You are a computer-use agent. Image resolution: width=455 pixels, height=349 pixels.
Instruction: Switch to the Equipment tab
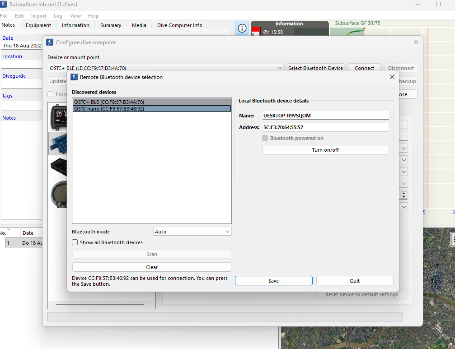click(x=38, y=25)
